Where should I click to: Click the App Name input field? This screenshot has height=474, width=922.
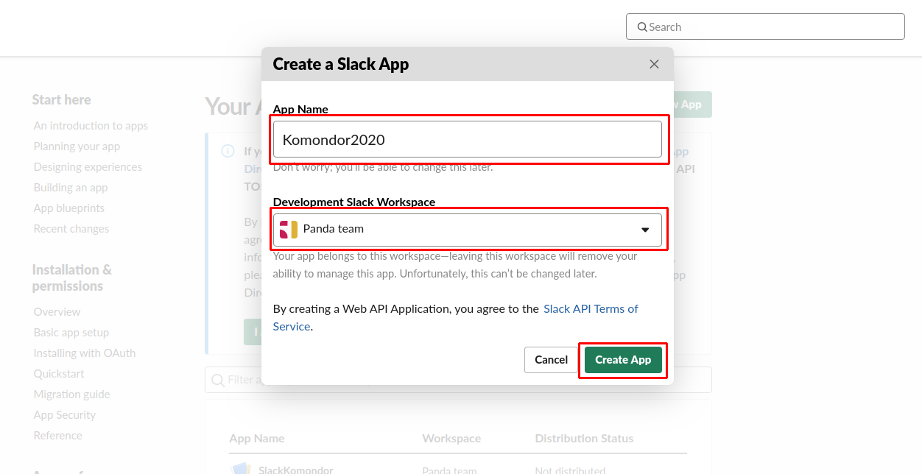tap(468, 139)
